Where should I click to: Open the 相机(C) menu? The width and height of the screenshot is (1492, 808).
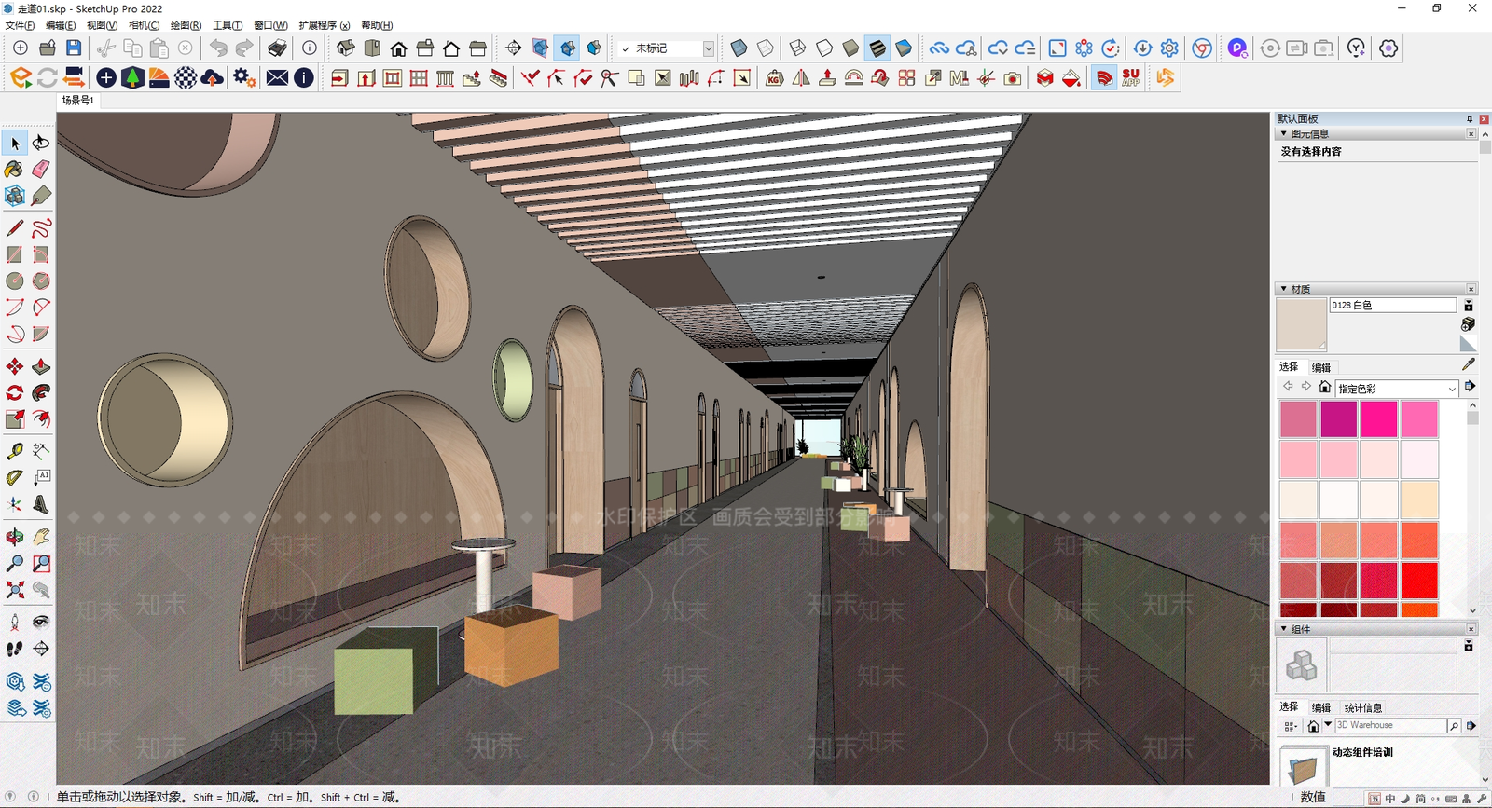coord(144,25)
